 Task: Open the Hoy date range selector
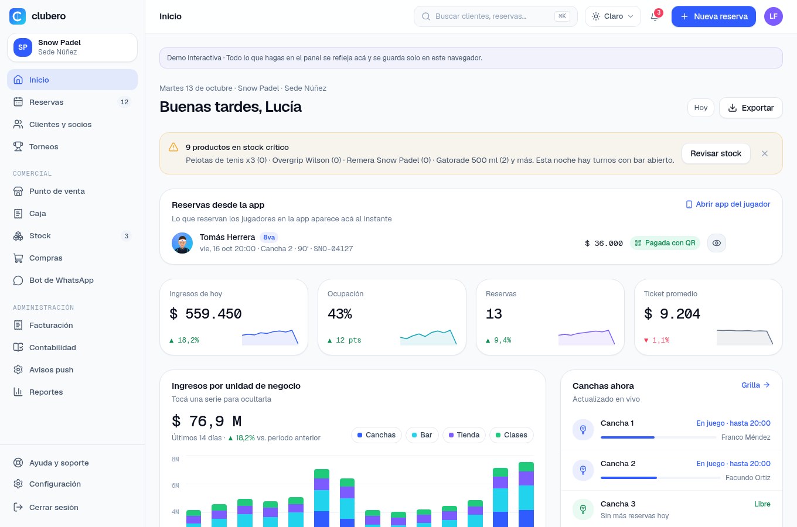701,108
